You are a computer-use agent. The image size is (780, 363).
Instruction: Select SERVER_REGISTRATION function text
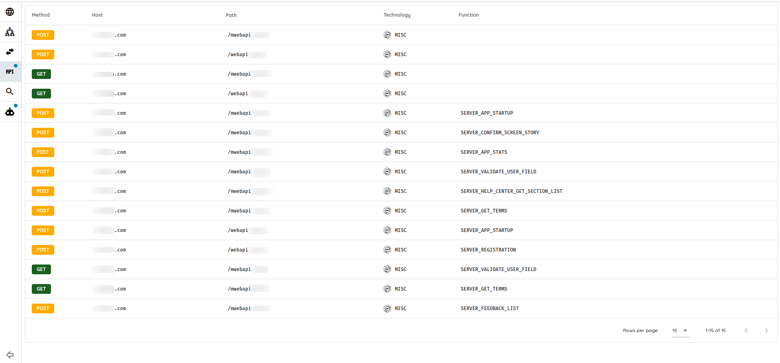[x=488, y=250]
